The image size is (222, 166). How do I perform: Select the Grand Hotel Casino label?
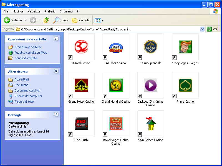(81, 102)
